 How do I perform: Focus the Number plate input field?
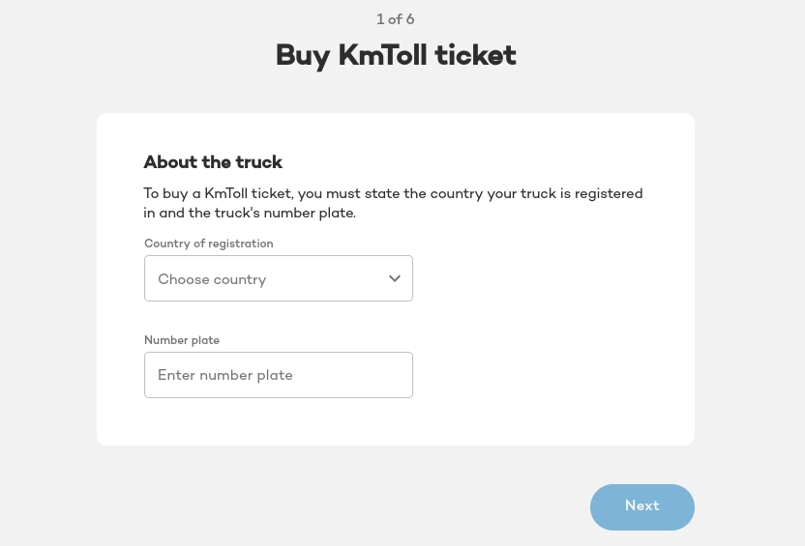[x=279, y=375]
